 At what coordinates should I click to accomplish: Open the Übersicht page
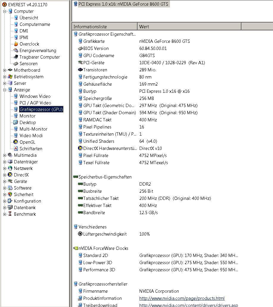[29, 18]
